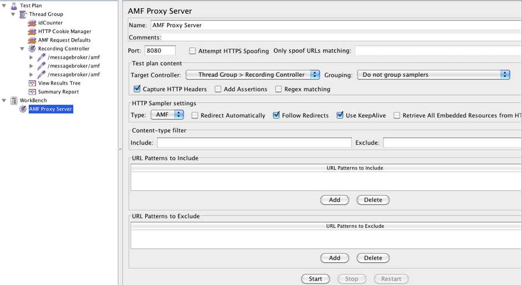This screenshot has width=522, height=285.
Task: Open the Grouping dropdown
Action: coord(433,75)
